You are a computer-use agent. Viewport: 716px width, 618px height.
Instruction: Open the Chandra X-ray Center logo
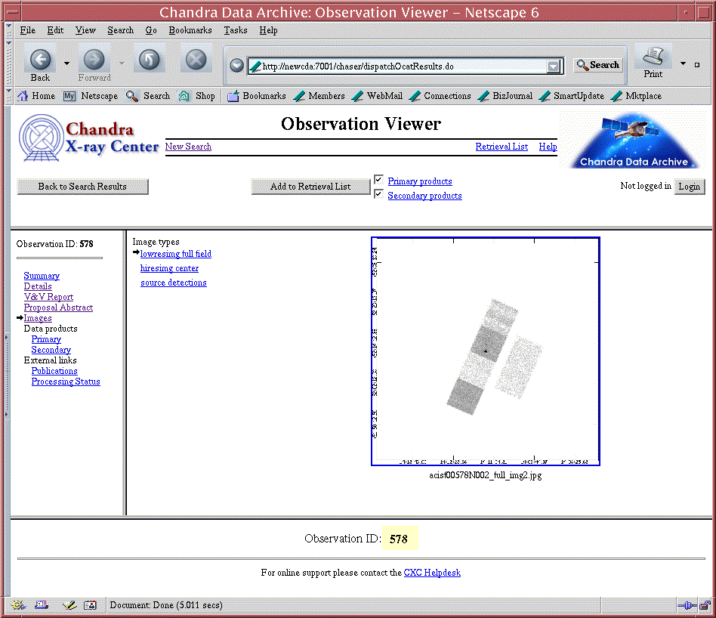click(x=88, y=138)
